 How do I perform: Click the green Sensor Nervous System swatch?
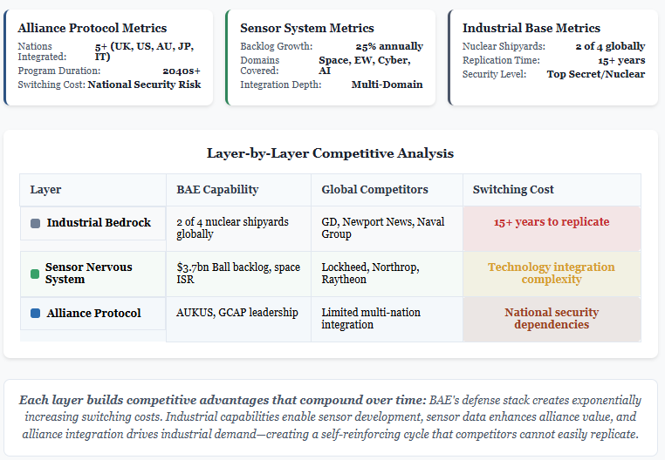[x=35, y=274]
